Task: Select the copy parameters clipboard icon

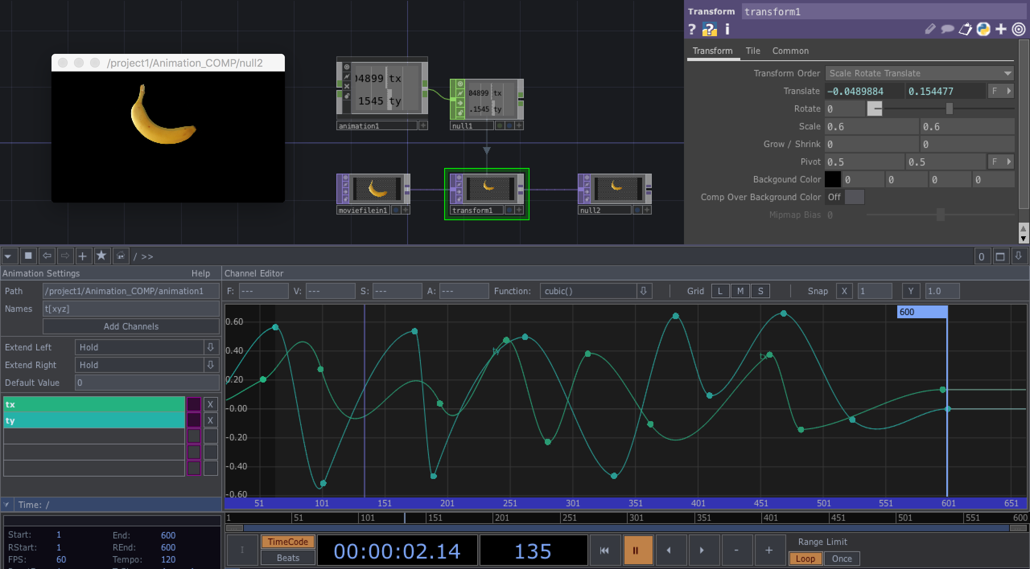Action: tap(965, 29)
